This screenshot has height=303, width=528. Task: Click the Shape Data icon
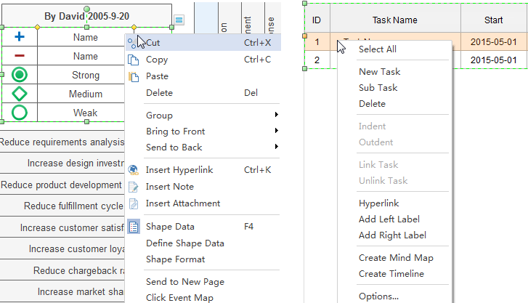click(x=133, y=227)
